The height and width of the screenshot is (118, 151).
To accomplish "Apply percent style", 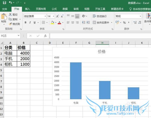I will tap(124, 23).
